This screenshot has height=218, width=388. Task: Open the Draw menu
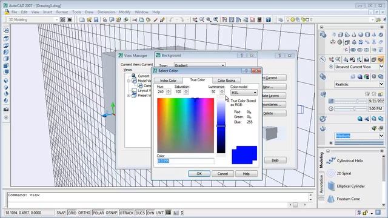click(x=89, y=12)
